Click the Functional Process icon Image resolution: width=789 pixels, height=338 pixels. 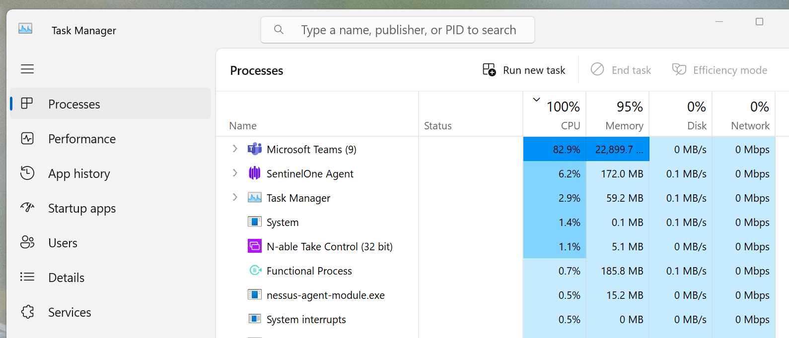pyautogui.click(x=255, y=270)
